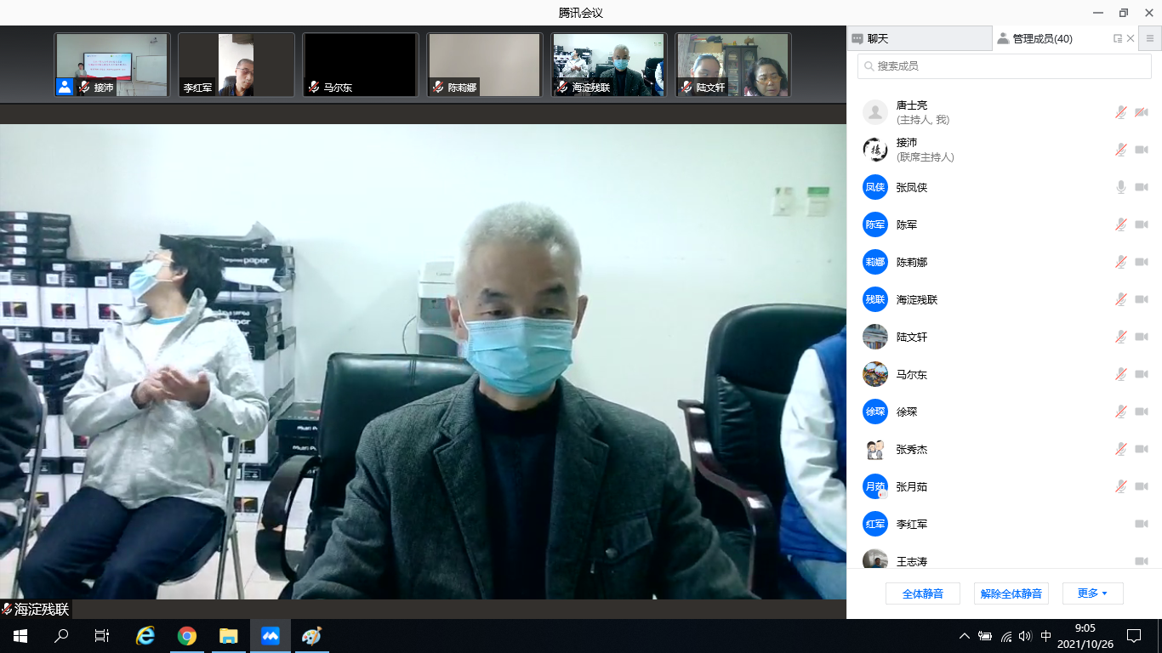This screenshot has height=653, width=1162.
Task: Click 海淀残联's camera icon in member list
Action: pos(1141,299)
